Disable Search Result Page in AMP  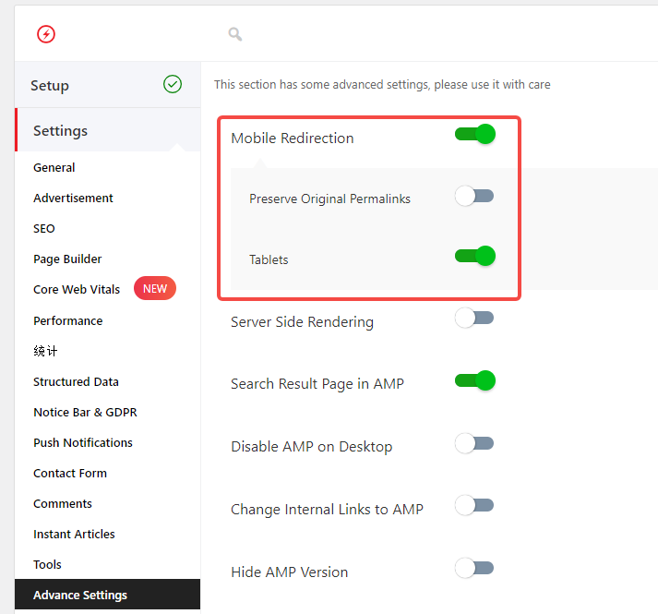click(475, 380)
